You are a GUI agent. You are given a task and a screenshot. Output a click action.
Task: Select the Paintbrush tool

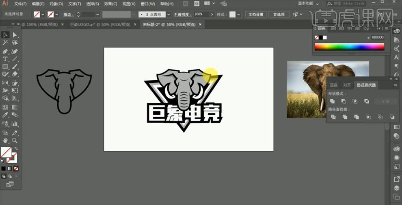coord(15,66)
